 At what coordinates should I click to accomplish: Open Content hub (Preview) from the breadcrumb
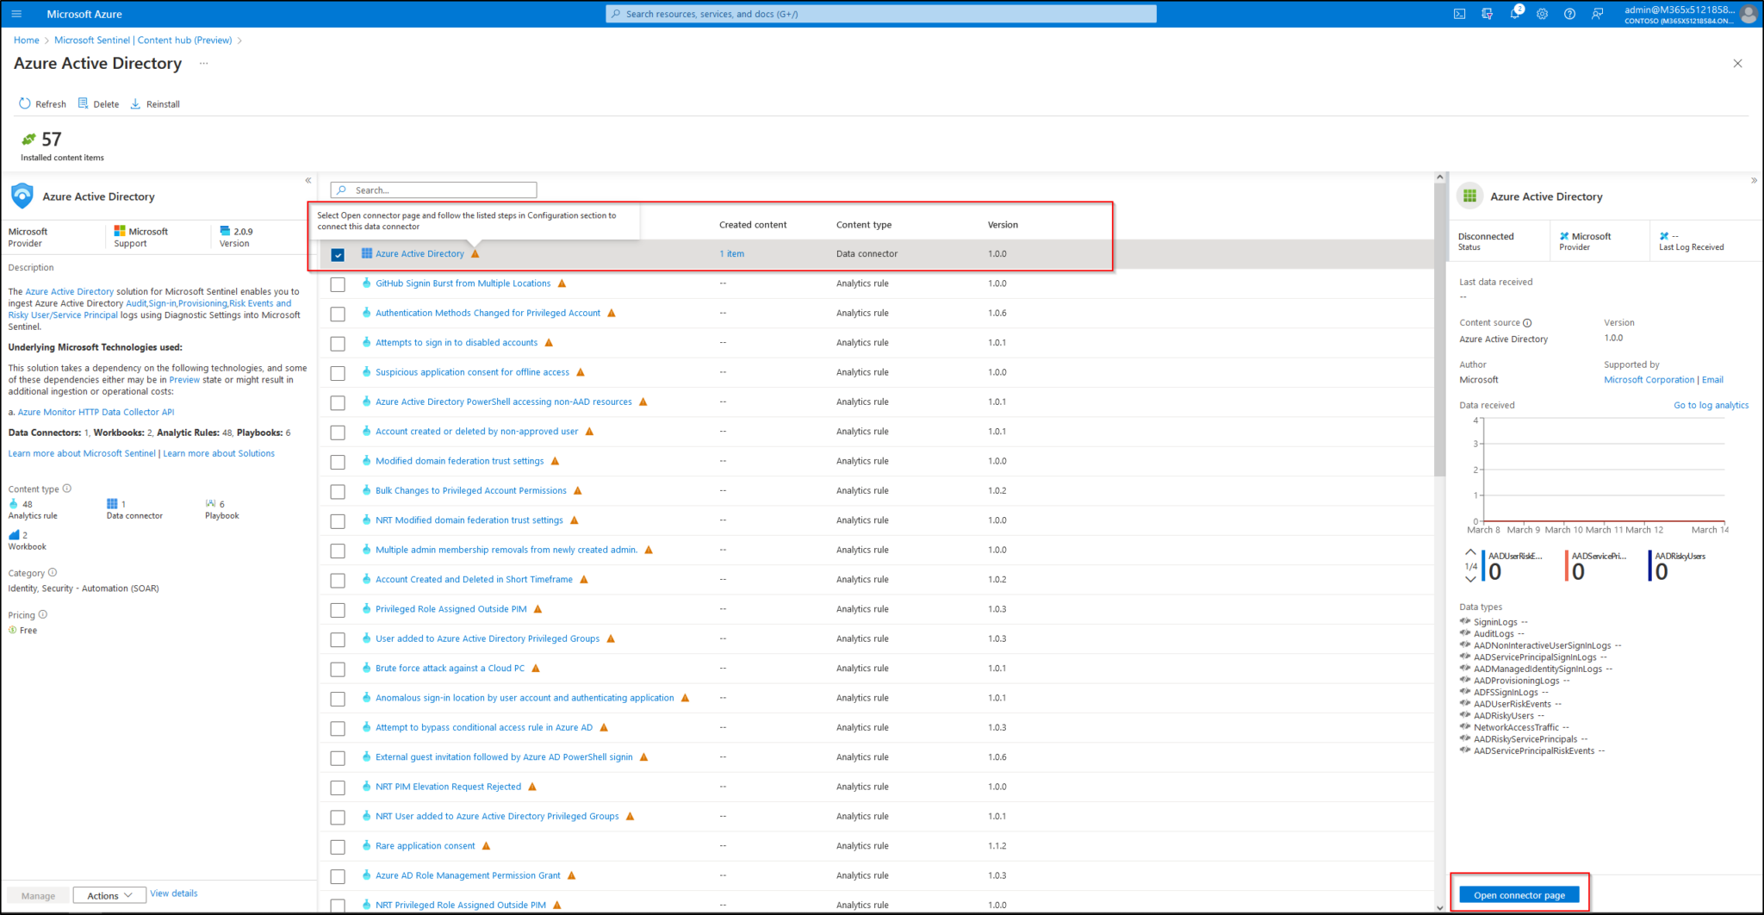(184, 40)
